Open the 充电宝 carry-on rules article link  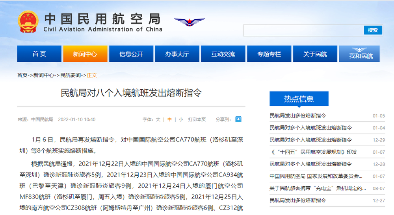pyautogui.click(x=316, y=188)
